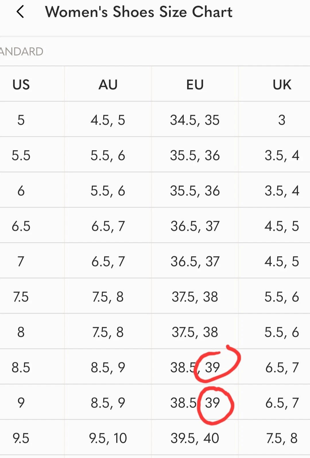The height and width of the screenshot is (458, 310).
Task: Click UK 7.5, 8 cell
Action: (282, 438)
